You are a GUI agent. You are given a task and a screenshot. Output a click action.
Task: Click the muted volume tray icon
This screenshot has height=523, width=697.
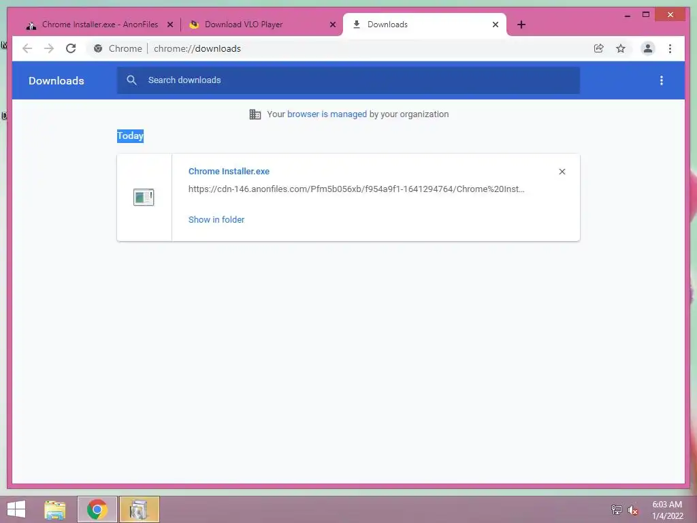pyautogui.click(x=632, y=509)
